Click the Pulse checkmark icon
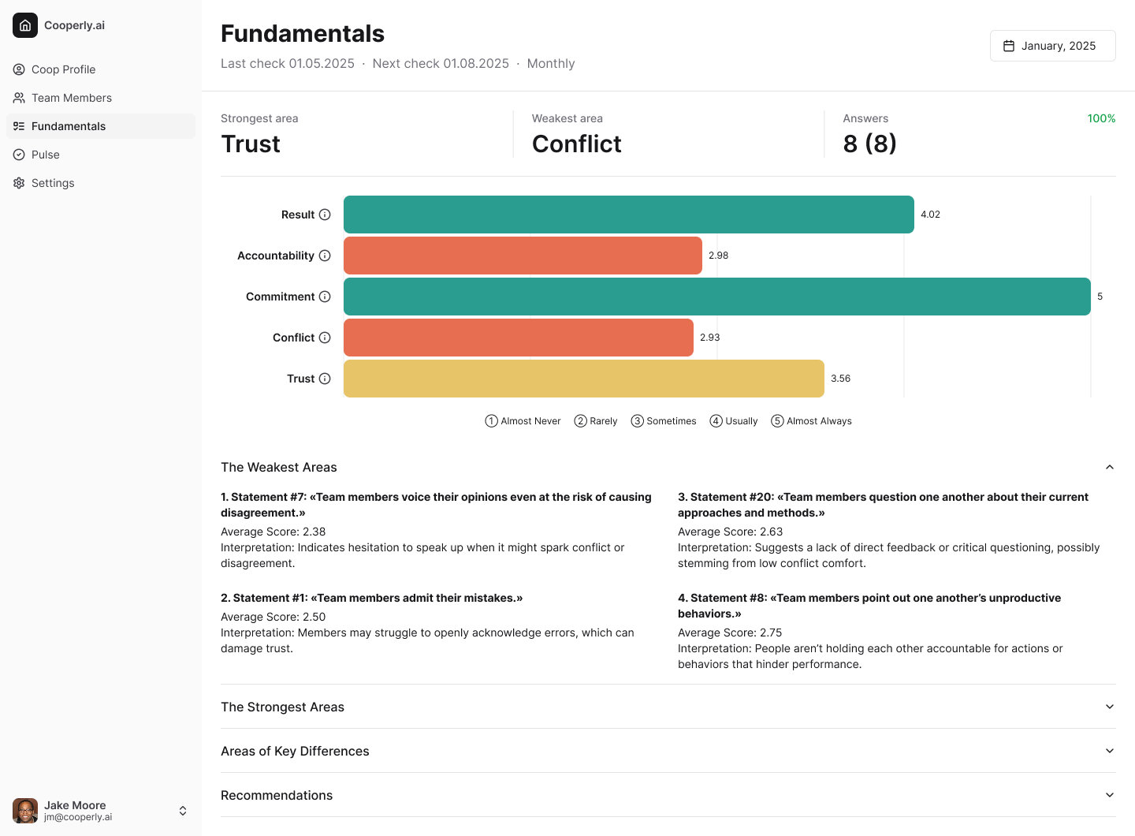Image resolution: width=1135 pixels, height=836 pixels. (x=18, y=154)
